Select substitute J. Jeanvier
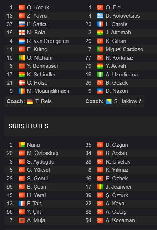This screenshot has width=157, height=230. [x=118, y=187]
